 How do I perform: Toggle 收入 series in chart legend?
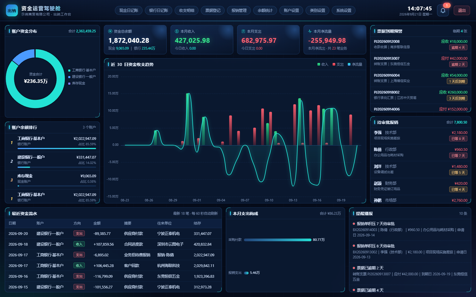[323, 64]
